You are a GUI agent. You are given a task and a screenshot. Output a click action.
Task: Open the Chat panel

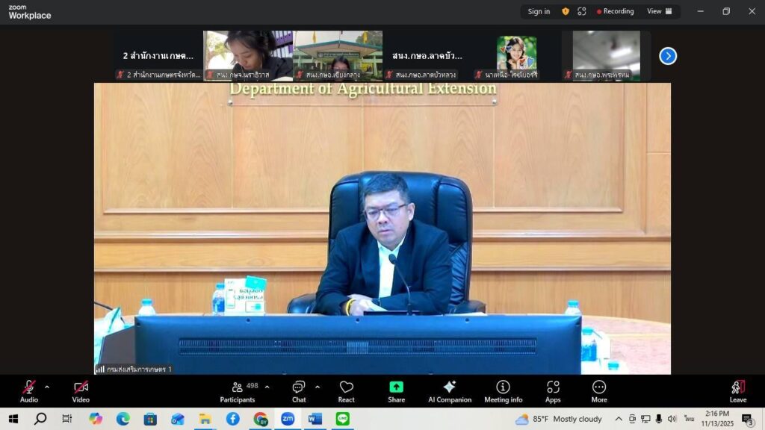point(299,390)
